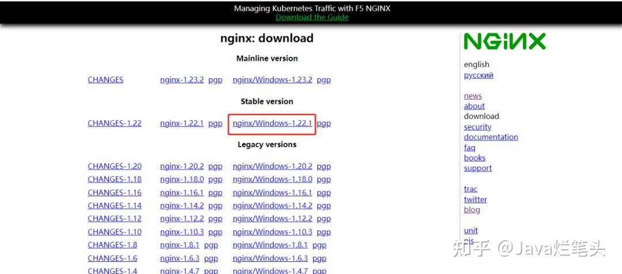Open pgp signature next to nginx-1.12.2

click(215, 219)
